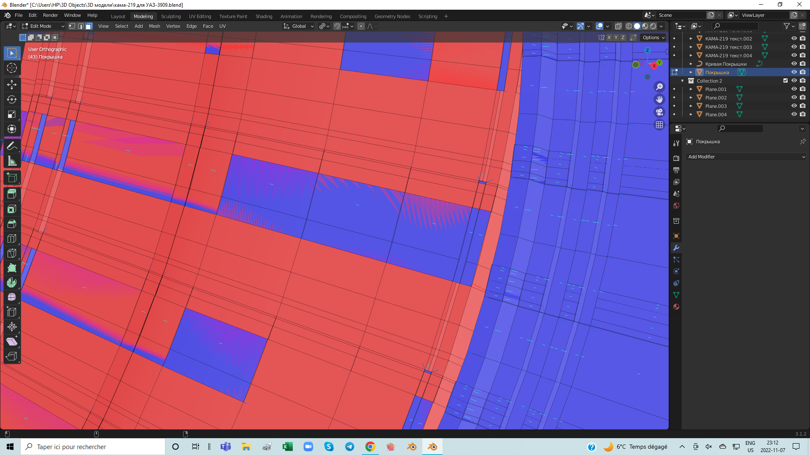Toggle visibility of Plane.003 object
Image resolution: width=810 pixels, height=455 pixels.
794,106
